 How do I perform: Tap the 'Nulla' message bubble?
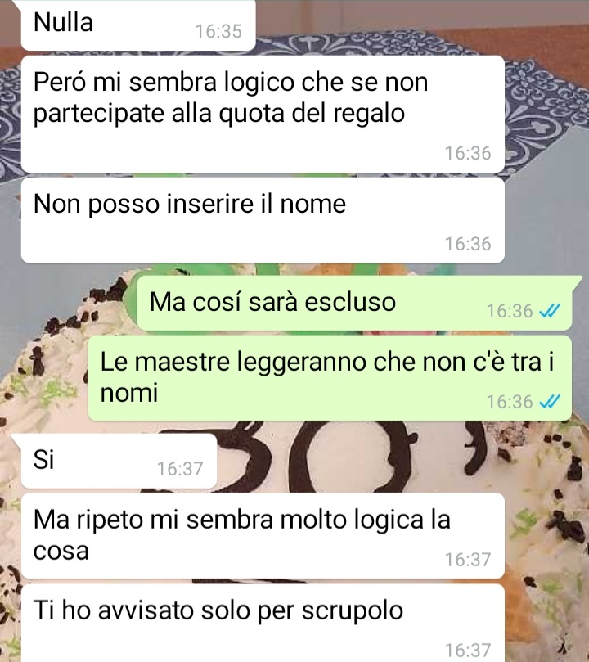click(138, 25)
